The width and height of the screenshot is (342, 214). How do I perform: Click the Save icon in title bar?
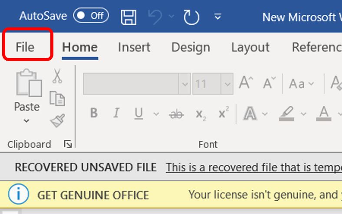128,17
